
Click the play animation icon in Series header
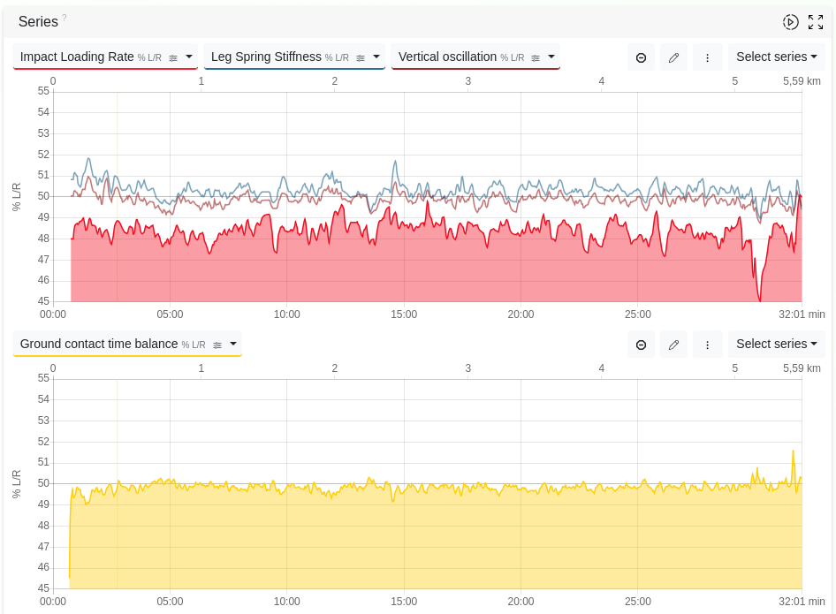[x=790, y=22]
